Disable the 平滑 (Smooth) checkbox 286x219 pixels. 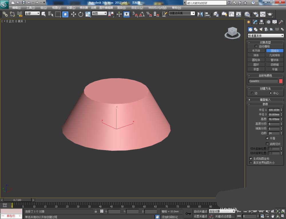click(267, 138)
